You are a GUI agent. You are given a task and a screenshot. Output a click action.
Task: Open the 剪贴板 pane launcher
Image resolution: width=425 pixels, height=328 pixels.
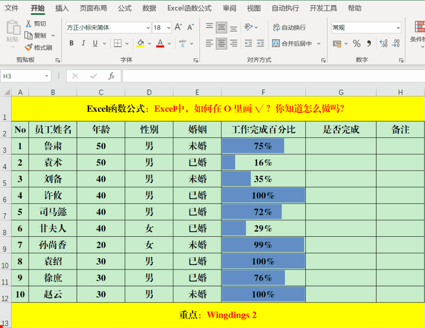click(58, 60)
